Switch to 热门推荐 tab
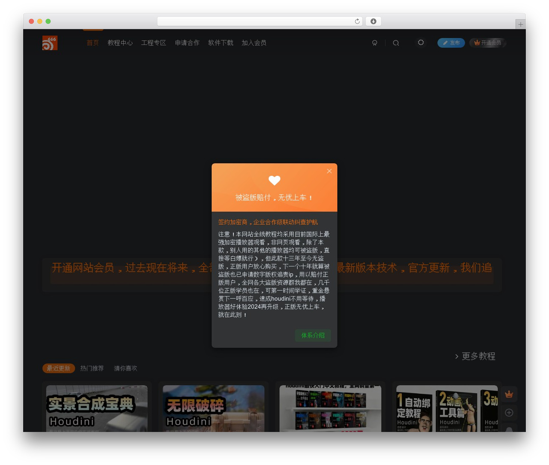This screenshot has height=465, width=549. (92, 368)
